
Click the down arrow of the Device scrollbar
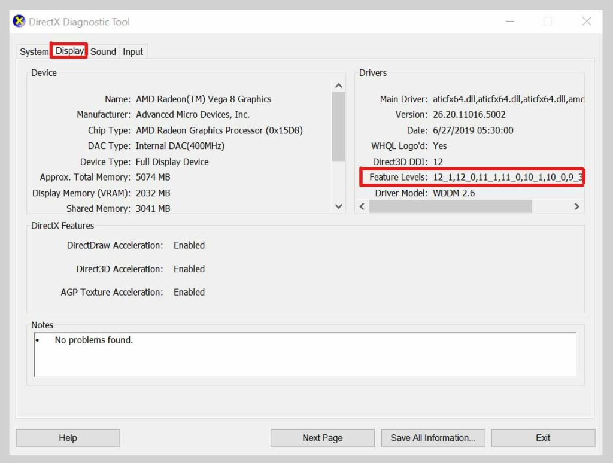pos(339,206)
